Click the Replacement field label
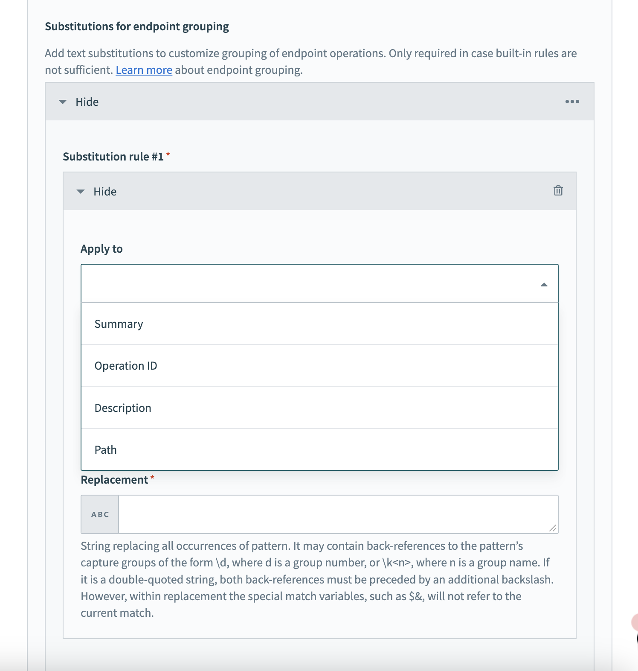The image size is (638, 671). [114, 480]
